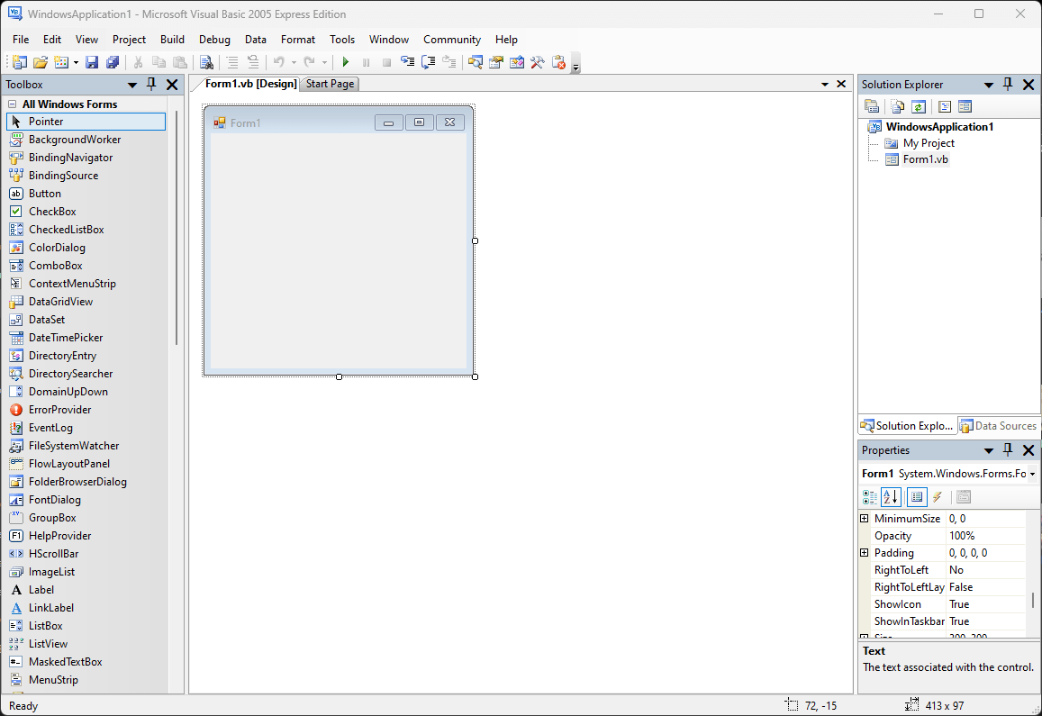Viewport: 1042px width, 716px height.
Task: Select the Form1.vb [Design] tab
Action: 250,84
